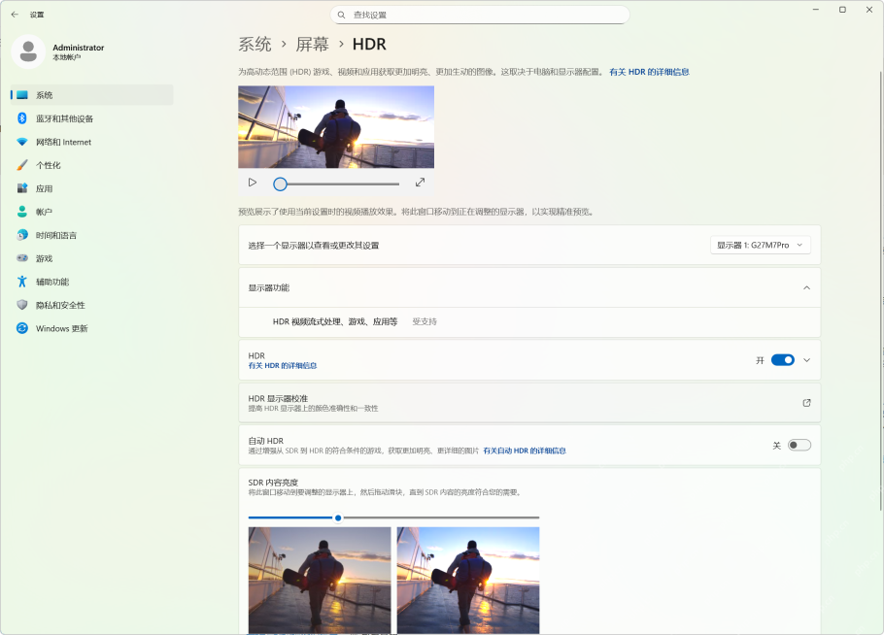Expand the HDR options chevron
This screenshot has height=635, width=884.
coord(806,360)
